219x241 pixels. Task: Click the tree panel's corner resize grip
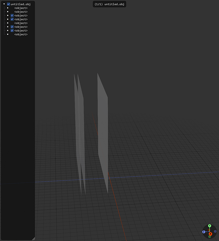point(34,239)
